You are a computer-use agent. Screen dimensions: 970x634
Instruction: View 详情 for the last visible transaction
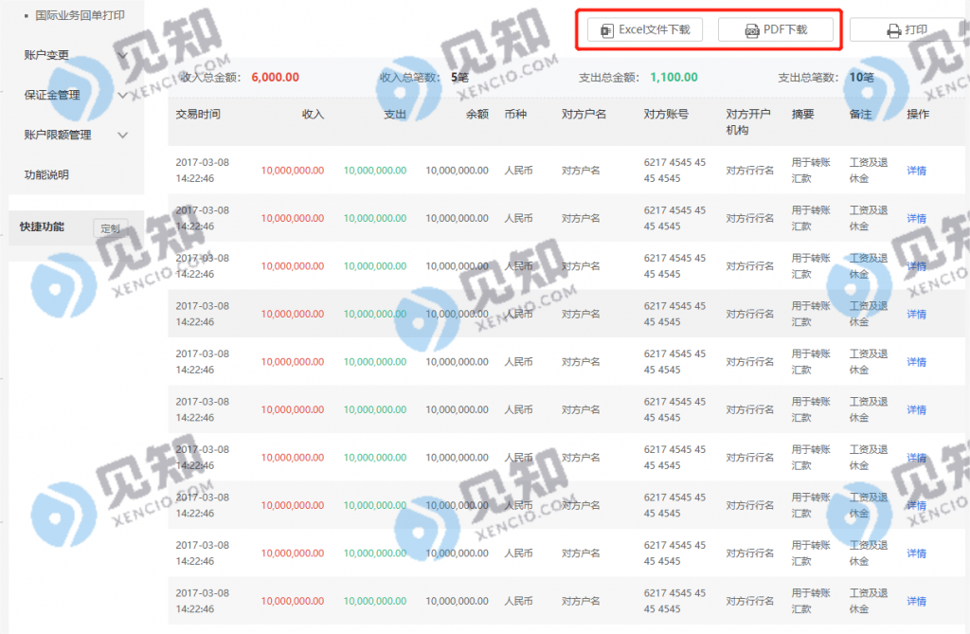916,601
